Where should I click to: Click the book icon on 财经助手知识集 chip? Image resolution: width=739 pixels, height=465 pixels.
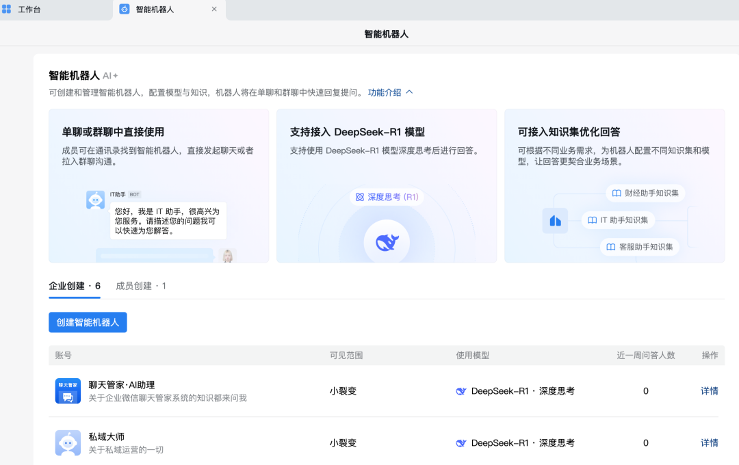coord(617,193)
